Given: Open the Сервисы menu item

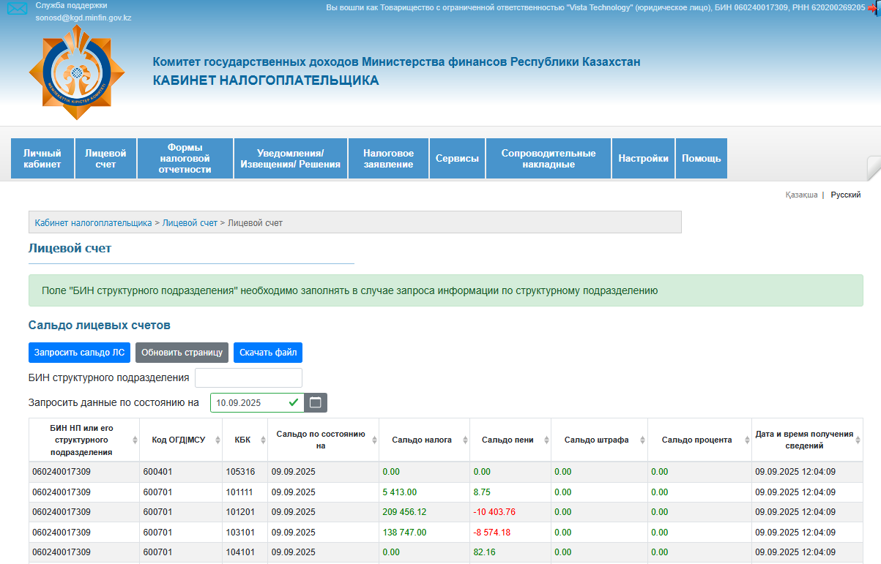Looking at the screenshot, I should click(457, 159).
